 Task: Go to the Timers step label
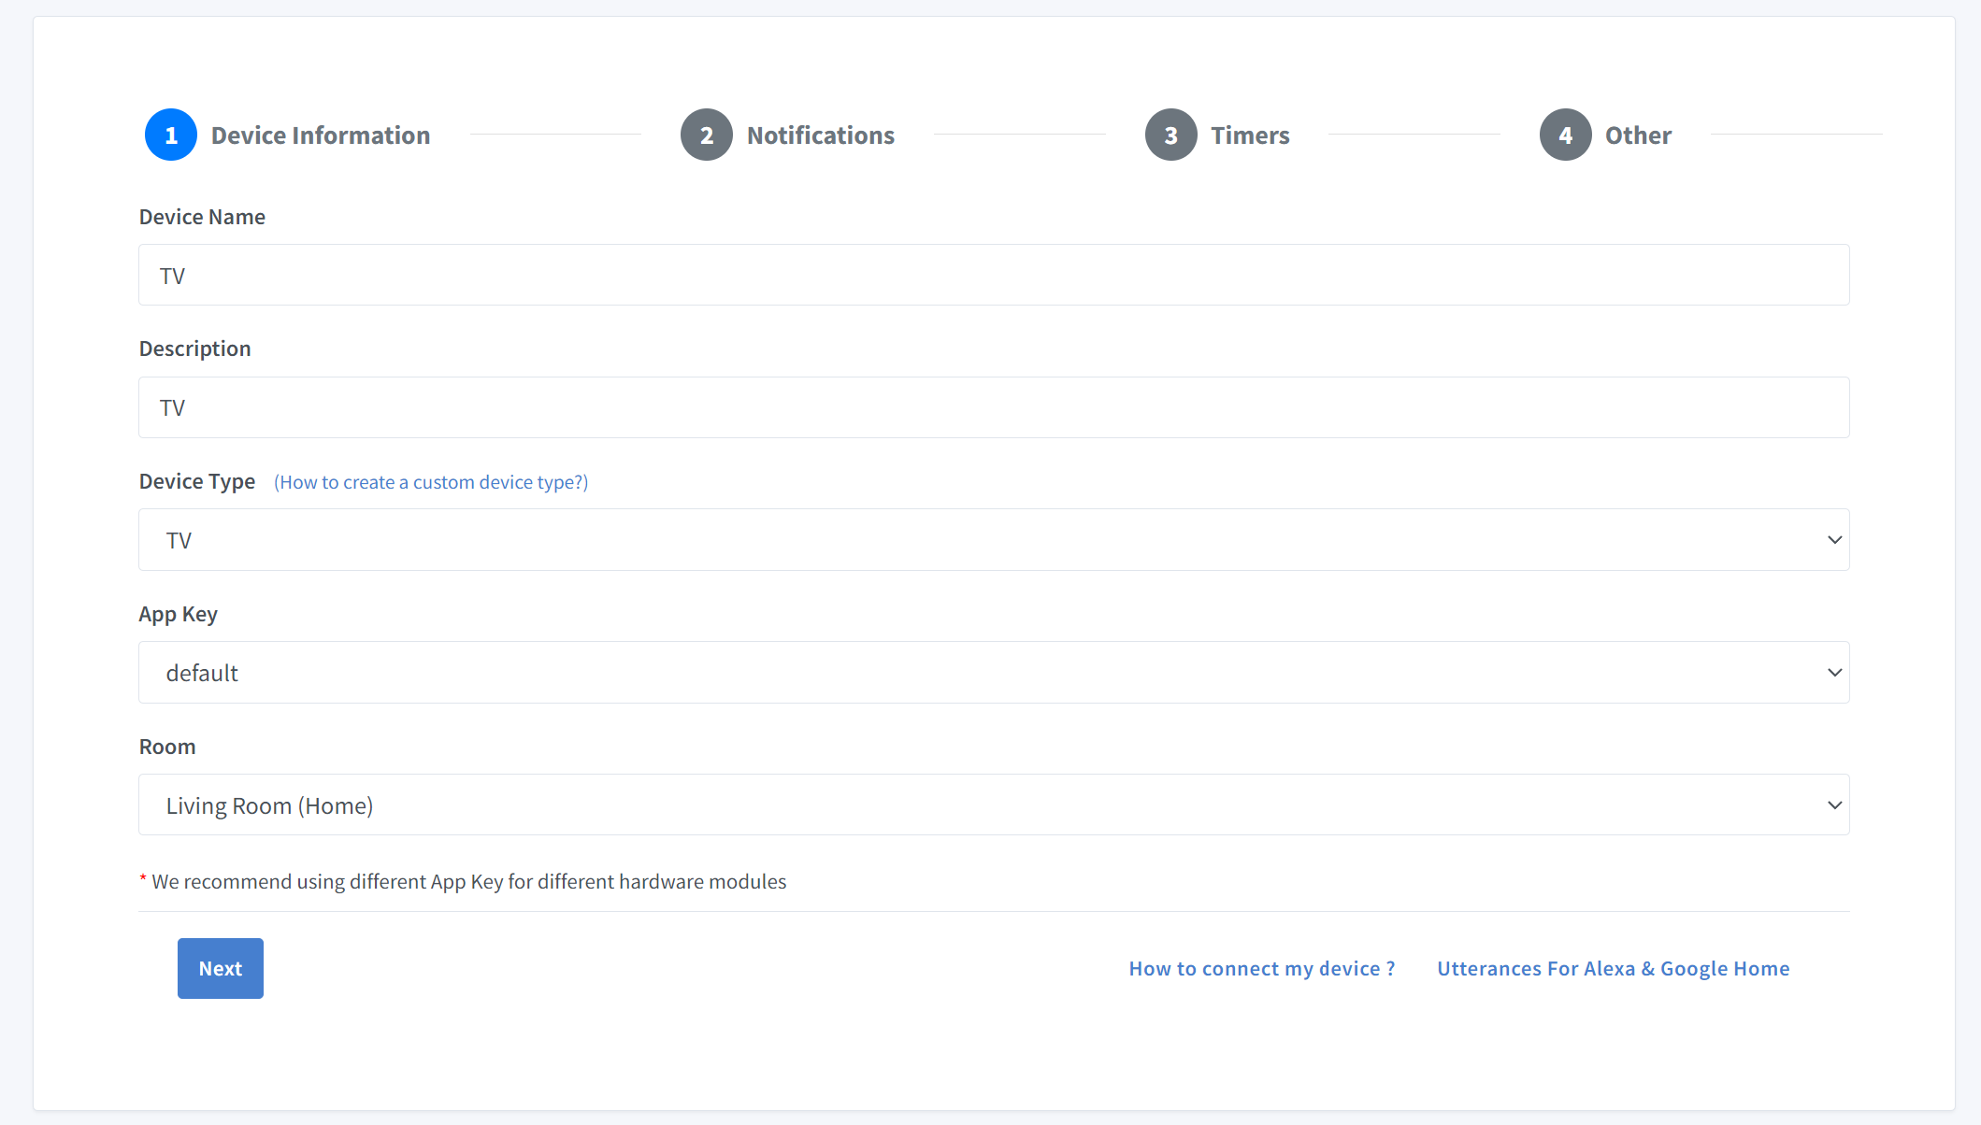1250,135
